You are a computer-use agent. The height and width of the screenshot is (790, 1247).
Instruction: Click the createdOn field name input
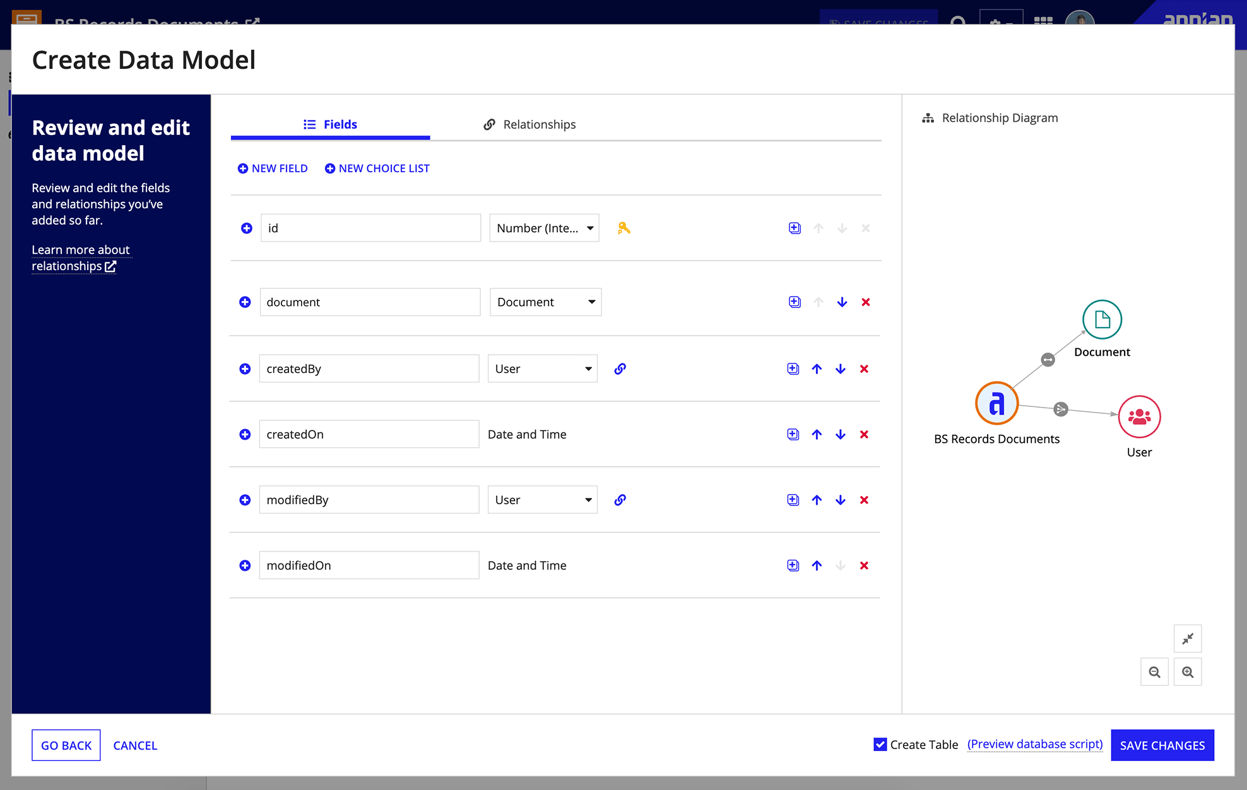point(369,435)
